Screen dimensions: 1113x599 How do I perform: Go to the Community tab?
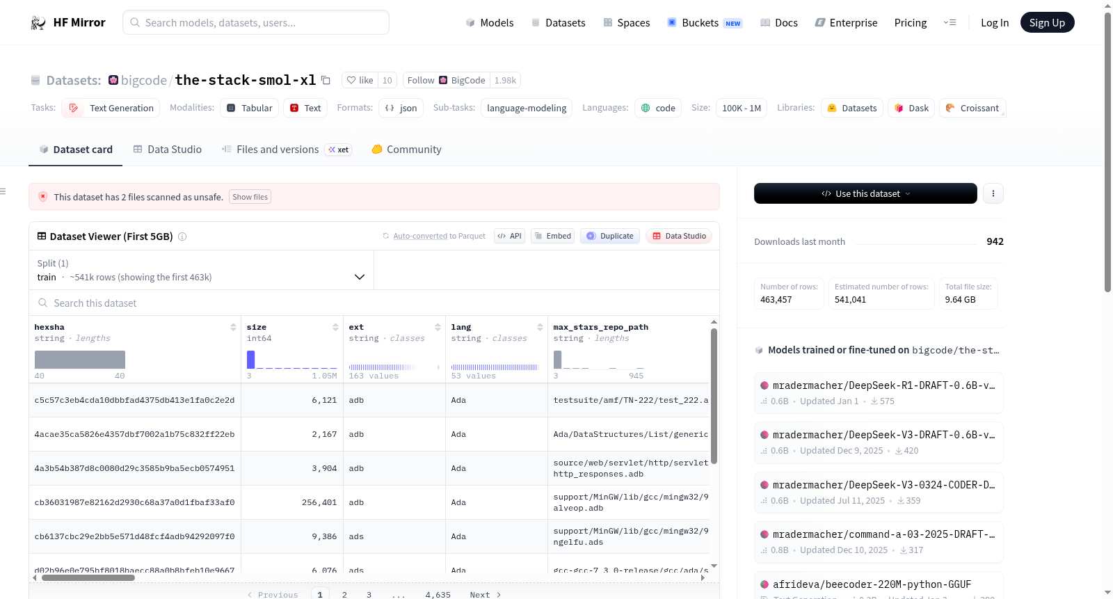pos(407,150)
